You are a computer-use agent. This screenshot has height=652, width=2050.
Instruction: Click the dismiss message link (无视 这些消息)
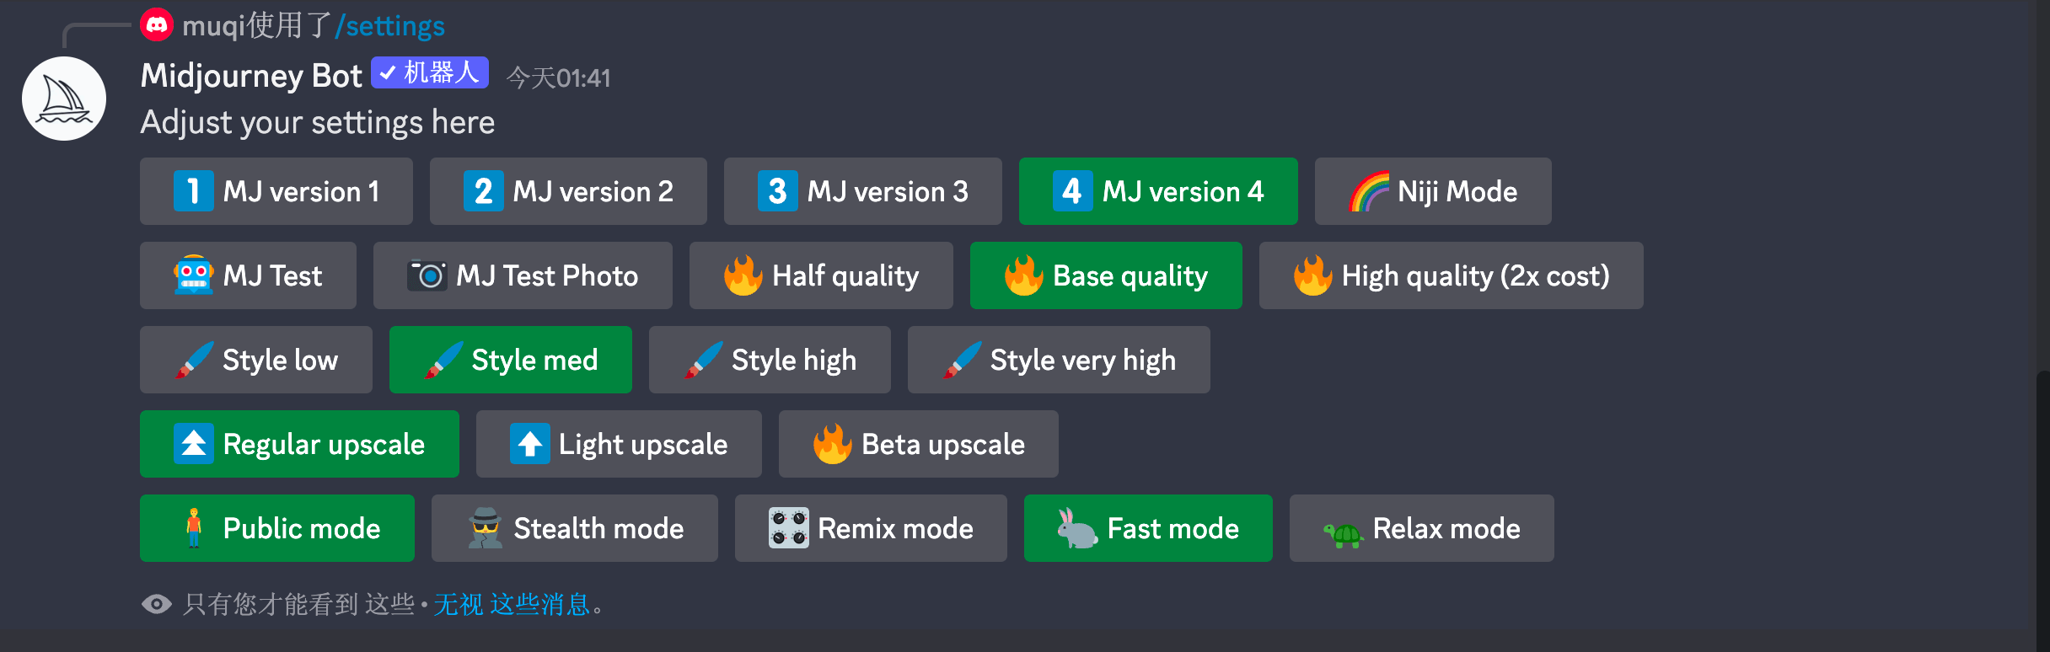512,604
